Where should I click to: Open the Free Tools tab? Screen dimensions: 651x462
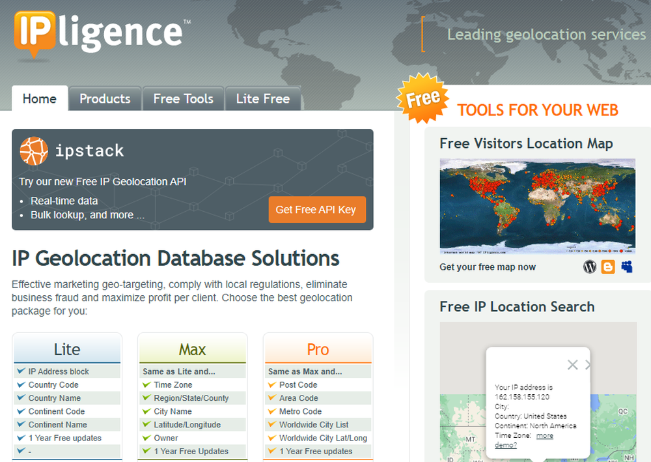tap(183, 98)
